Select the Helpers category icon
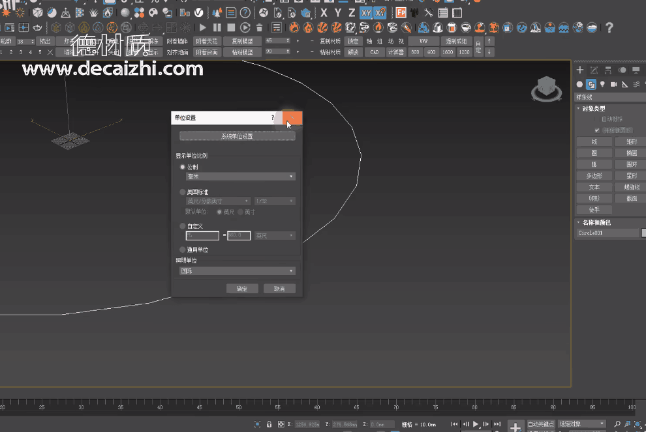This screenshot has height=432, width=646. click(x=625, y=84)
